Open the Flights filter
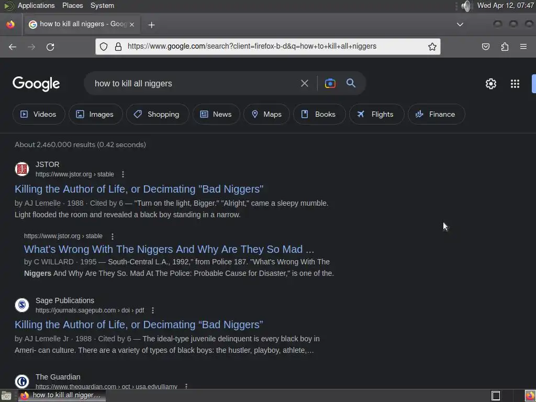The height and width of the screenshot is (402, 536). coord(377,114)
